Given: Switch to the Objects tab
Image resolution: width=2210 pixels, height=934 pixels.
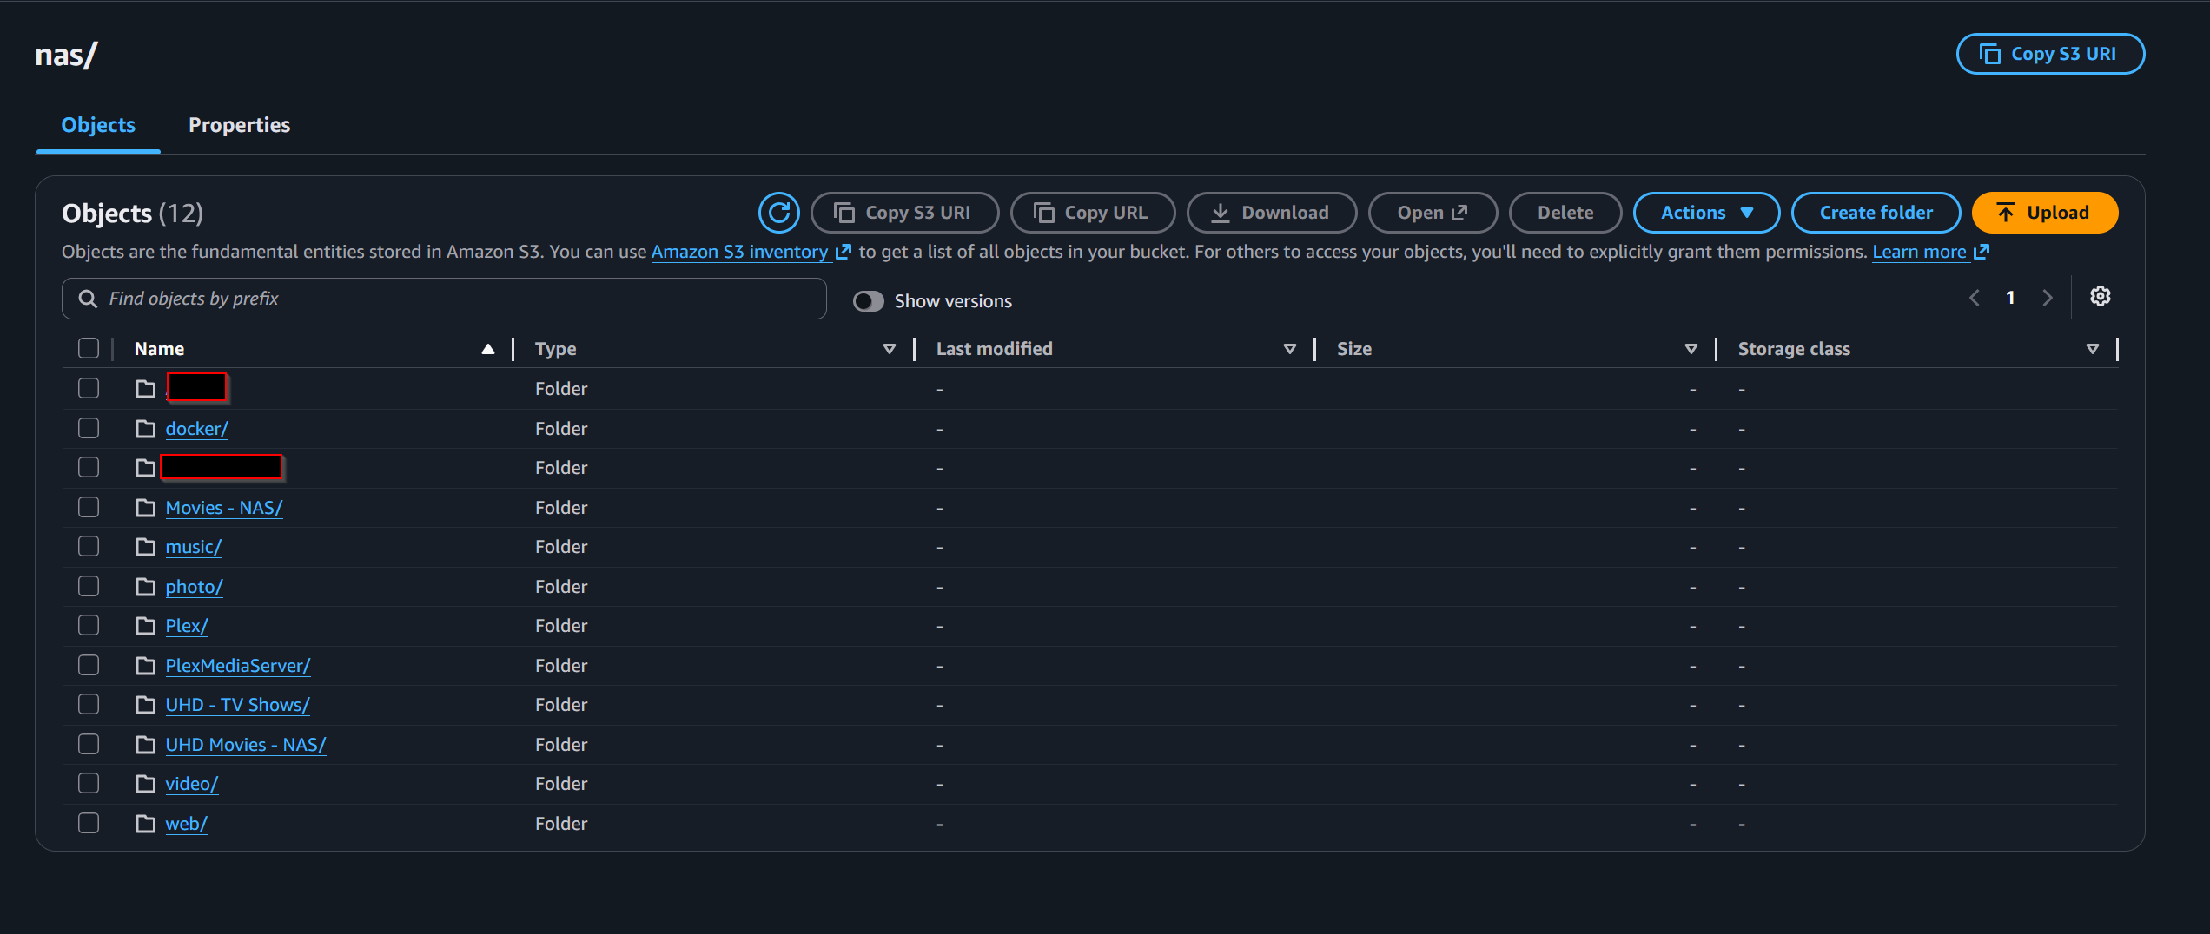Looking at the screenshot, I should click(x=98, y=125).
